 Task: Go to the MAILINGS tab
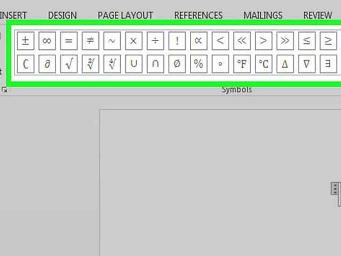263,15
